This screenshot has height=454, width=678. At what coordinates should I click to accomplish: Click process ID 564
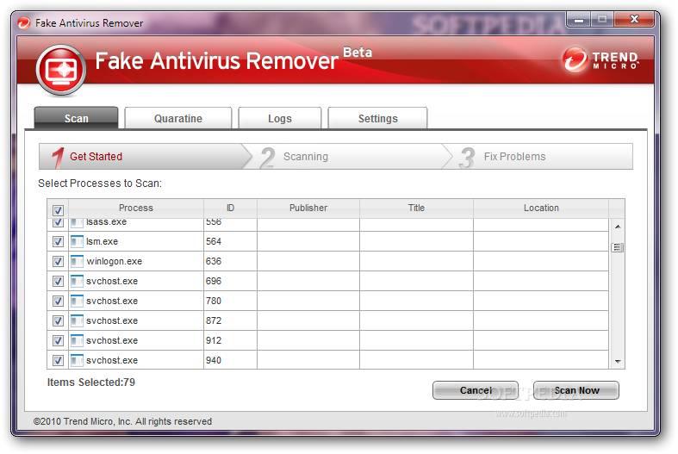214,241
